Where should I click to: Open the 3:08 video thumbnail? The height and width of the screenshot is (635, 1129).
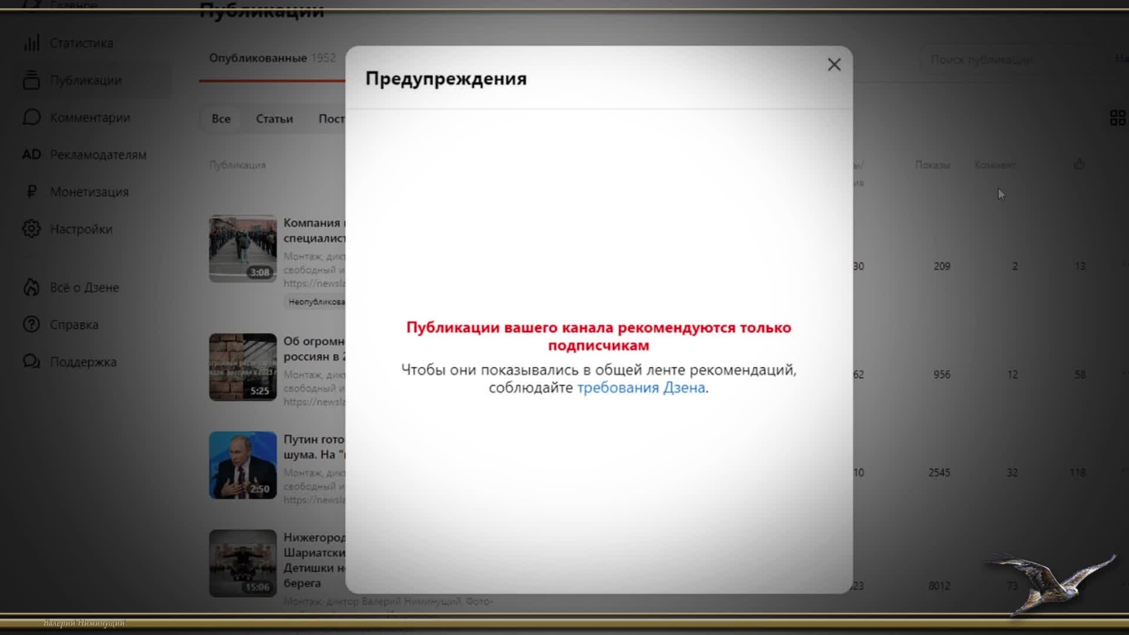point(243,249)
